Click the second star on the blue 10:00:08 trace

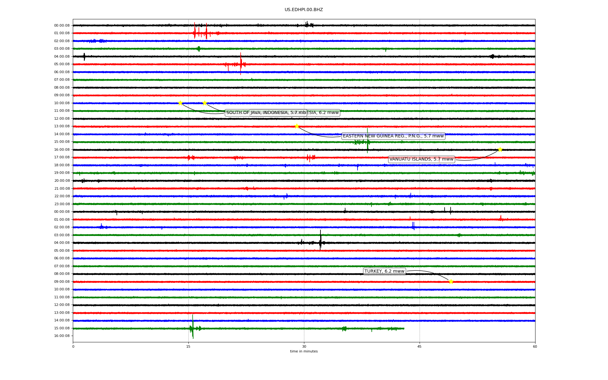click(205, 103)
